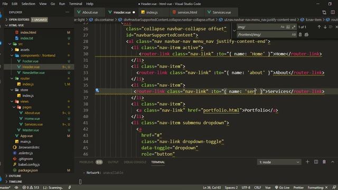Viewport: 338px width, 190px height.
Task: Open the Edit menu
Action: tap(14, 4)
